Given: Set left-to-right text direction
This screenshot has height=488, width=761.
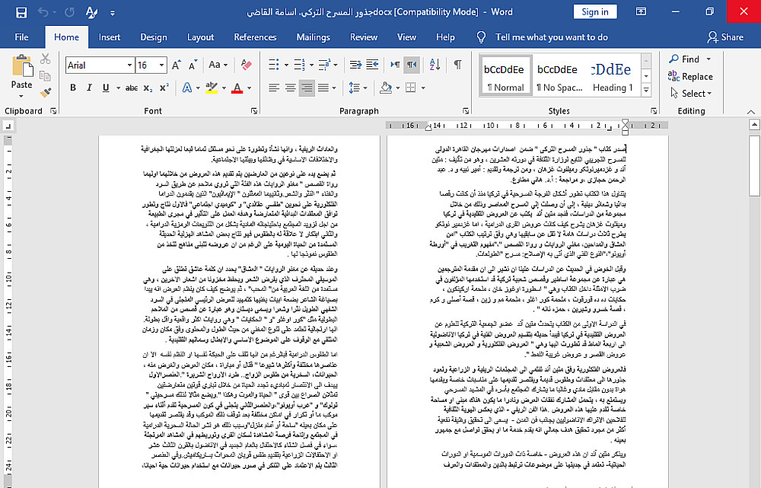Looking at the screenshot, I should [395, 65].
